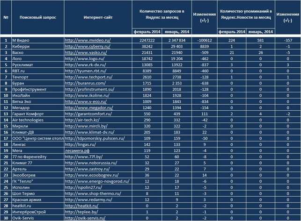
Task: Select the value 38242 cell
Action: [147, 46]
